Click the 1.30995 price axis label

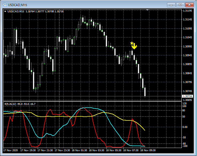pos(187,47)
